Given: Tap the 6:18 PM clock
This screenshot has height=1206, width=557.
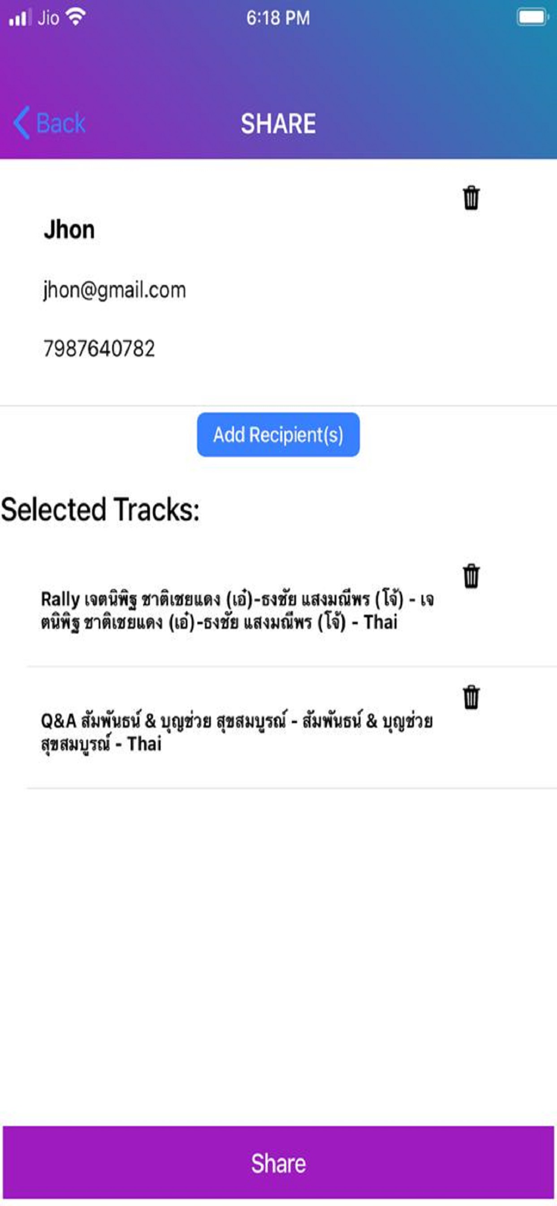Looking at the screenshot, I should click(278, 18).
